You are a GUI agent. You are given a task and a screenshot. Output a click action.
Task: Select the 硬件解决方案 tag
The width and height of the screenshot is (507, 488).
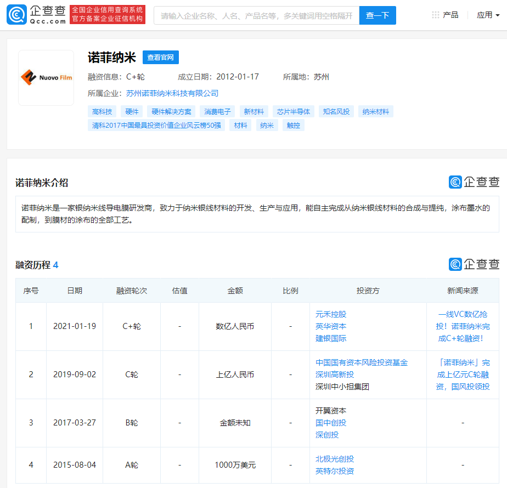pos(171,111)
